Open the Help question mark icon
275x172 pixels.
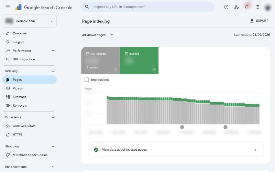[x=226, y=7]
